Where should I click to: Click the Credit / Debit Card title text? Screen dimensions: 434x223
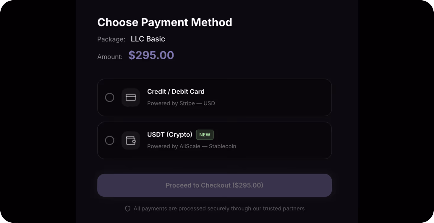(176, 92)
